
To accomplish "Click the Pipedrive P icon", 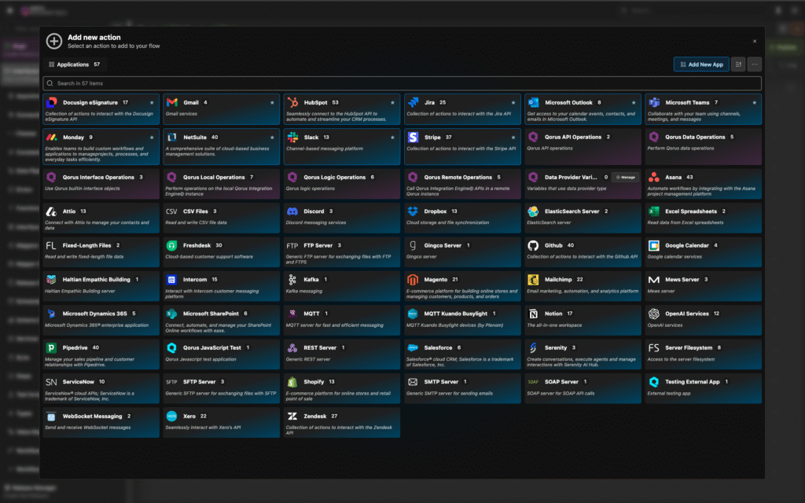I will pyautogui.click(x=51, y=348).
